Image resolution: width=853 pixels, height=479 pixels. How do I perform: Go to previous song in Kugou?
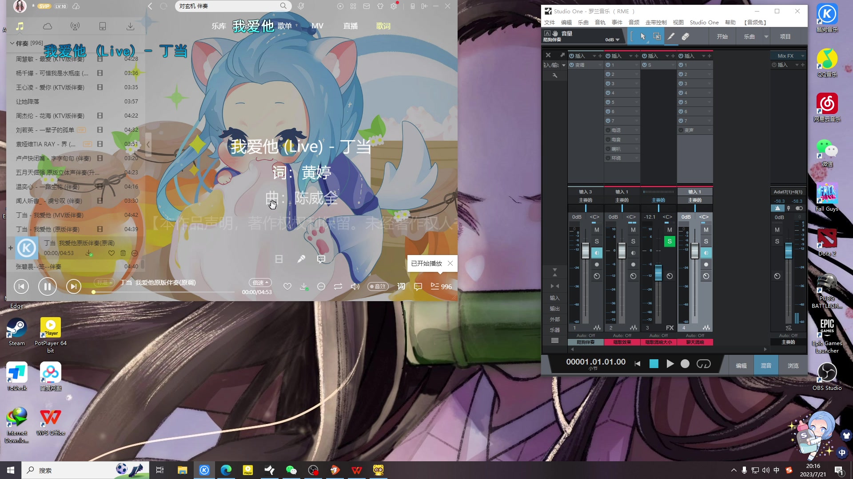21,287
